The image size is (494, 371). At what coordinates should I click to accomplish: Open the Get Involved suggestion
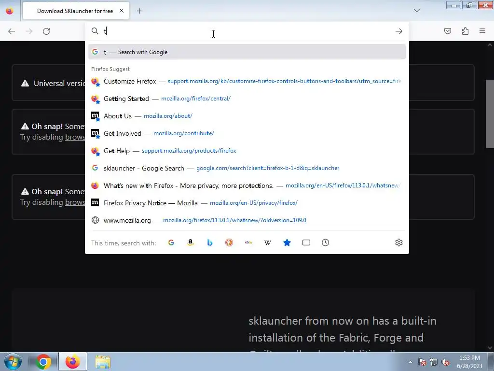tap(247, 133)
